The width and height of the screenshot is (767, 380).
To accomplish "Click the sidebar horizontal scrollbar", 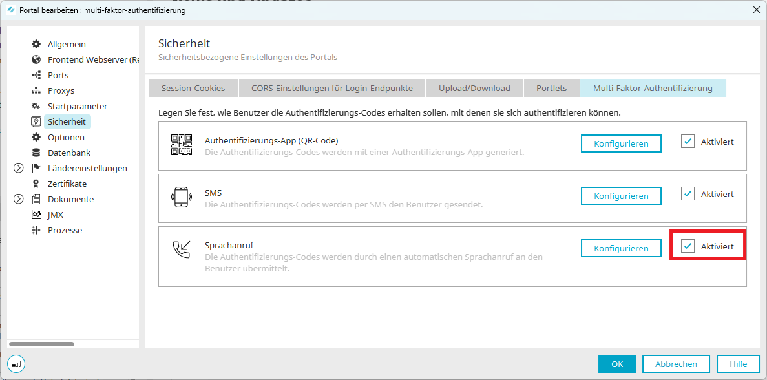I will click(x=42, y=344).
